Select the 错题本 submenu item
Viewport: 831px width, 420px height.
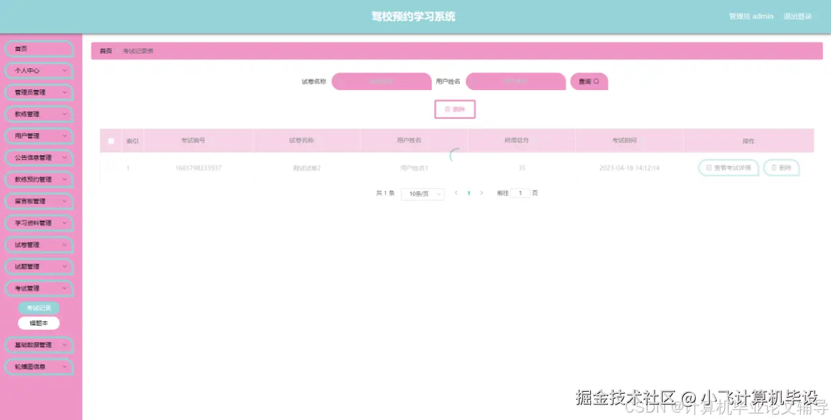39,323
